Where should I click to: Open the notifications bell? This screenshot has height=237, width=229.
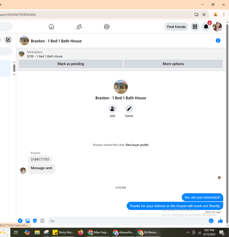tap(206, 27)
